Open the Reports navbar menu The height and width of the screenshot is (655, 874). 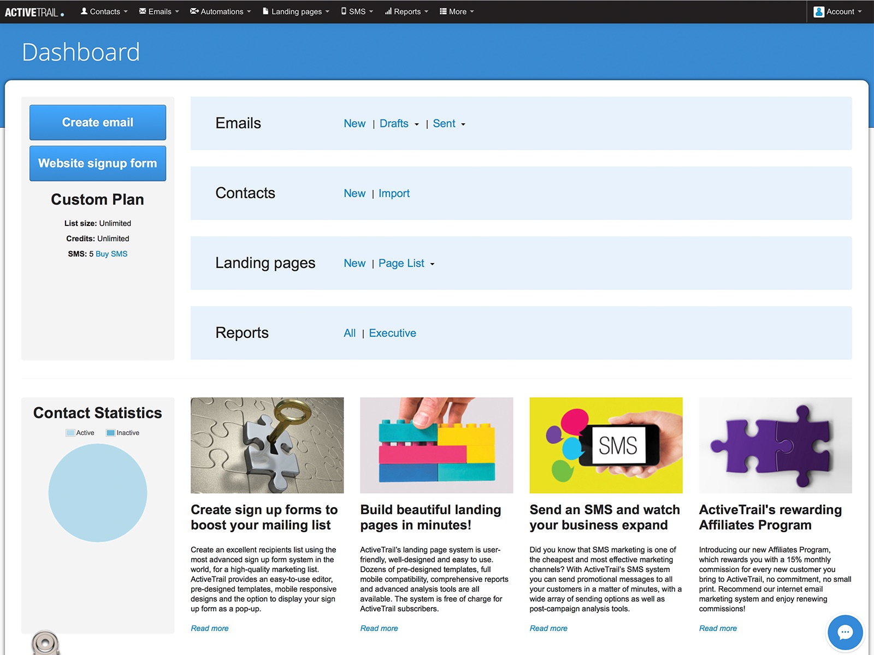coord(406,11)
